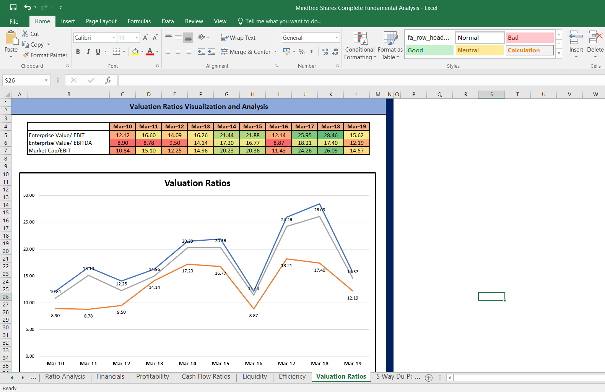Toggle Wrap Text
Screen dimensions: 605x392
point(238,37)
